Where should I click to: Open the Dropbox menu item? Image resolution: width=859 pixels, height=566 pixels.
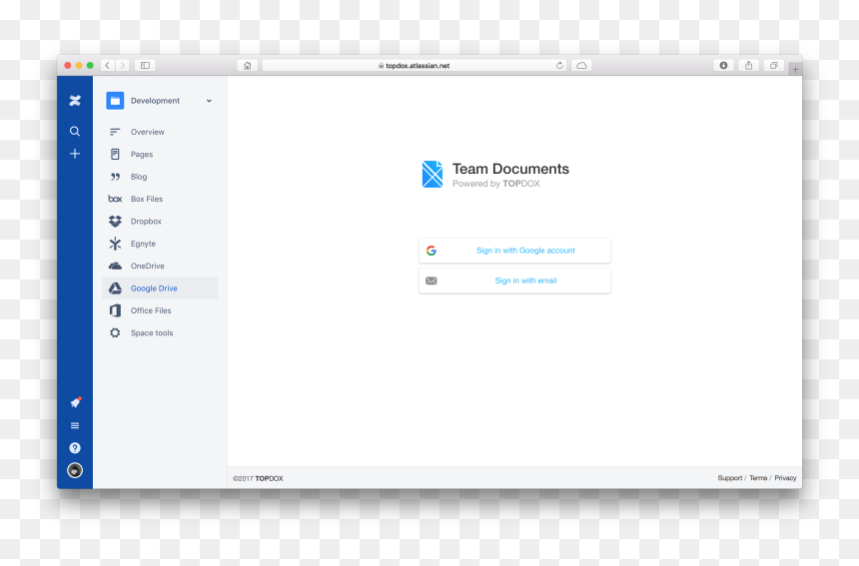[160, 222]
